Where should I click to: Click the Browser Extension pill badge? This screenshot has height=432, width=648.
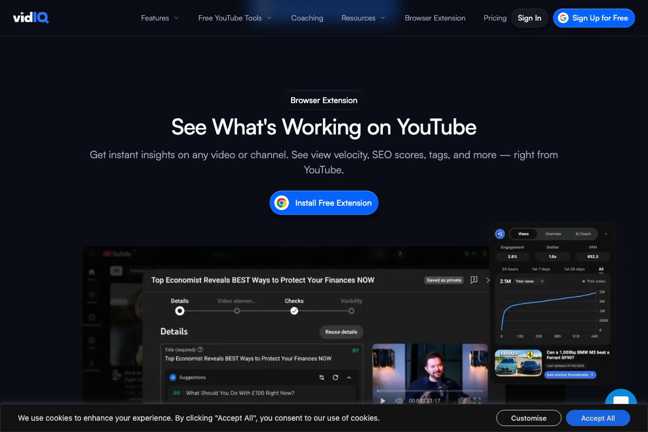pos(324,100)
